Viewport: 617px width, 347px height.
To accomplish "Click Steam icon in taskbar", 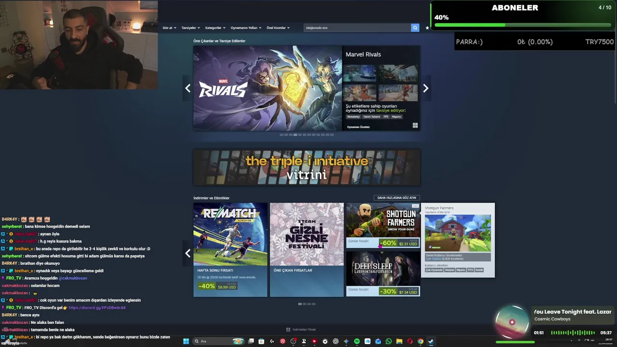I will [x=431, y=341].
